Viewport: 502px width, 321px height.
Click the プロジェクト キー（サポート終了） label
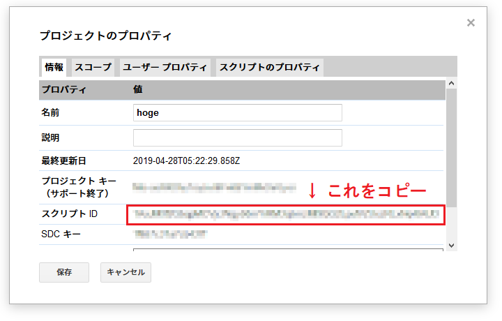(79, 188)
